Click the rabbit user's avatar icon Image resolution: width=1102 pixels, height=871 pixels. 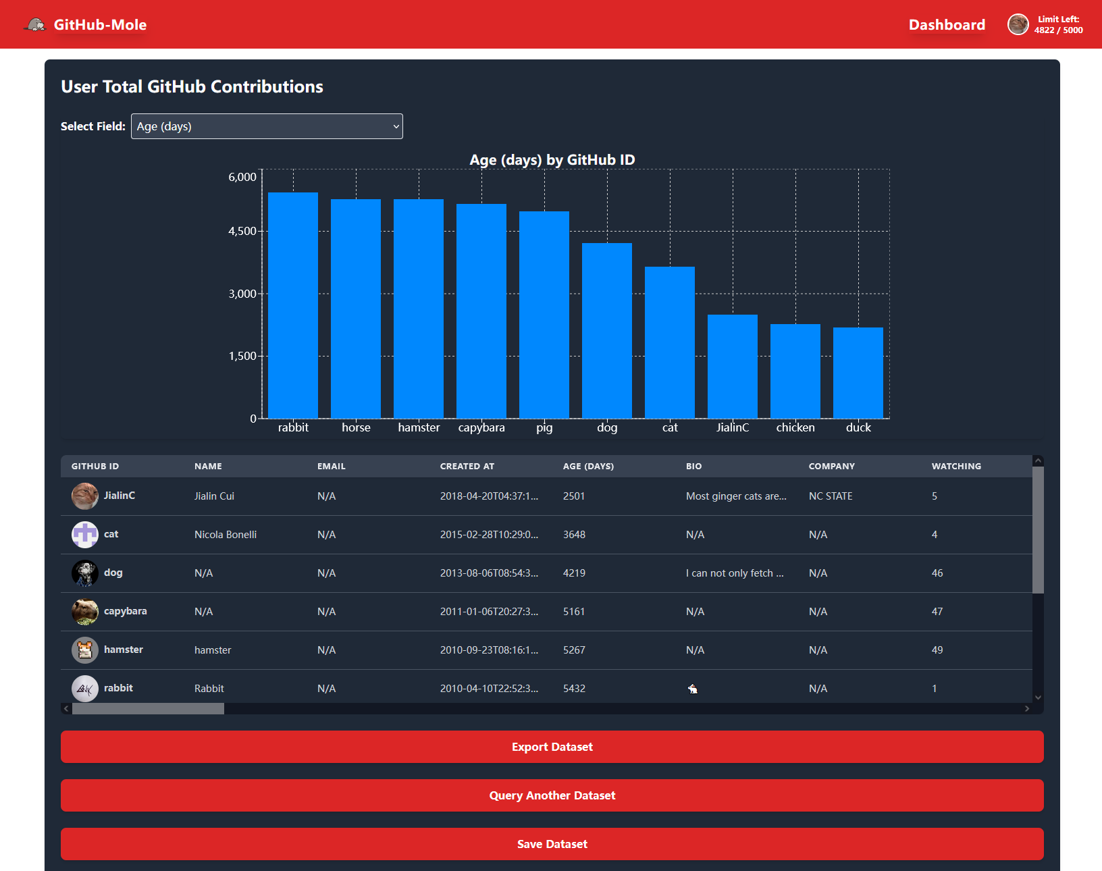pos(85,688)
